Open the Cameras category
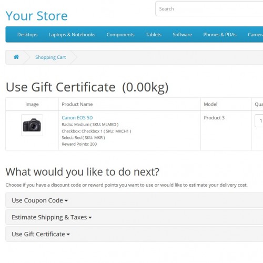Image resolution: width=263 pixels, height=263 pixels. [x=255, y=35]
